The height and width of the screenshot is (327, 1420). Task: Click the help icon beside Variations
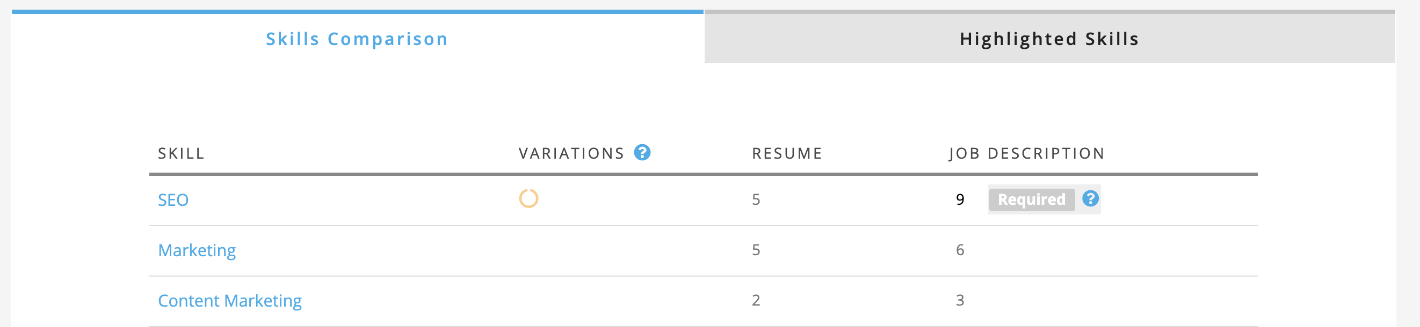642,152
